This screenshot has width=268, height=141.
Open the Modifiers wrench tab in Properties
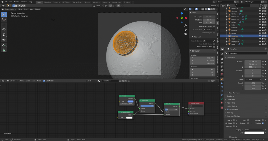(222, 83)
